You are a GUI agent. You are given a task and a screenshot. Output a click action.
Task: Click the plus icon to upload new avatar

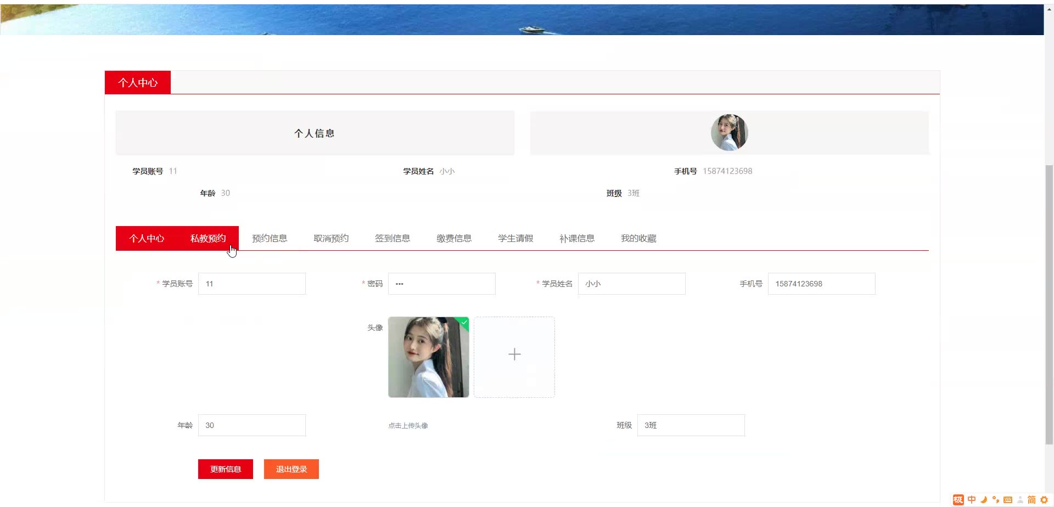coord(514,354)
